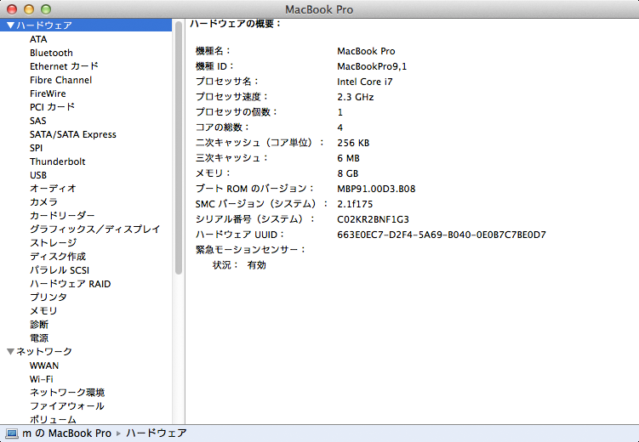Open the ストレージ entry
This screenshot has width=639, height=442.
[53, 243]
